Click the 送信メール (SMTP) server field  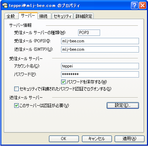(100, 49)
